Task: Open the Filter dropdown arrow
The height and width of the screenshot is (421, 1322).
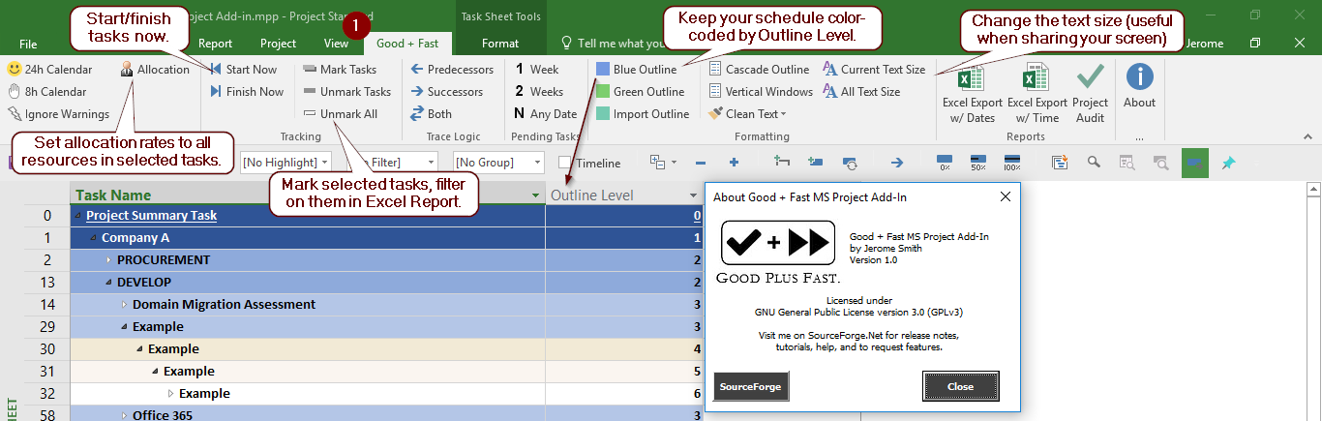Action: (430, 163)
